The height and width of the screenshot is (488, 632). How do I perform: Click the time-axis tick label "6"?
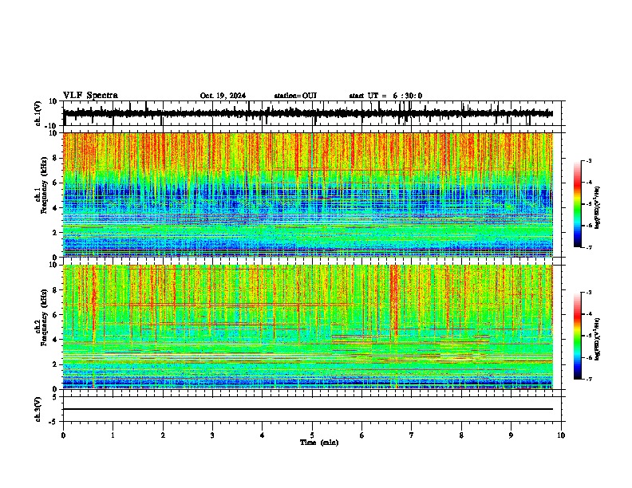click(362, 435)
